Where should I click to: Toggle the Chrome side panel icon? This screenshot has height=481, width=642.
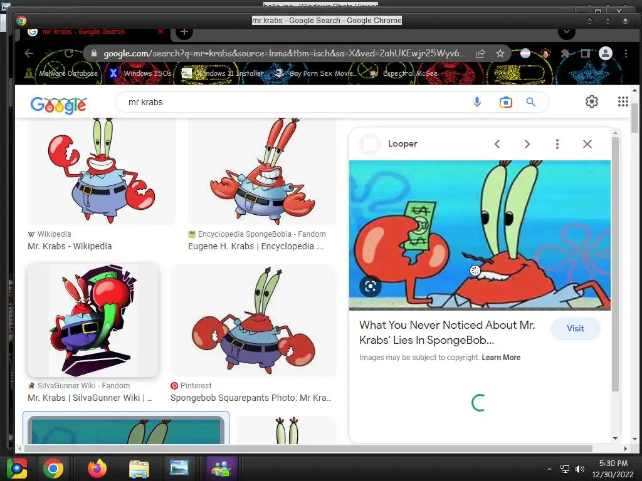coord(586,53)
